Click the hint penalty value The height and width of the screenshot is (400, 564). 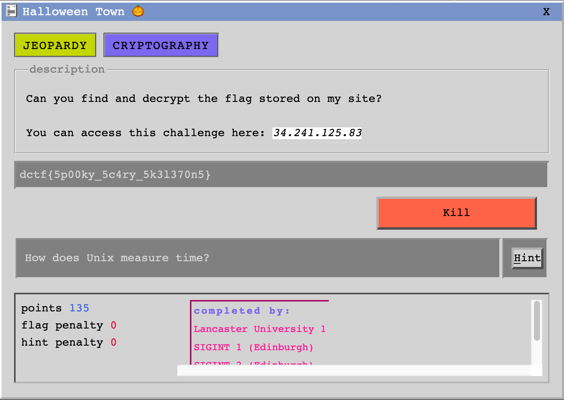[113, 342]
